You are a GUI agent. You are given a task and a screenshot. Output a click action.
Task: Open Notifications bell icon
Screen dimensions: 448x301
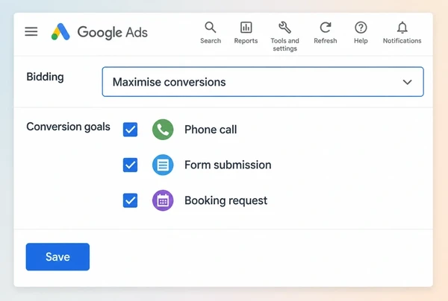402,28
